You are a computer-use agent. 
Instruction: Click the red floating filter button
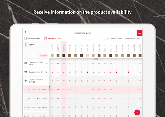137,113
